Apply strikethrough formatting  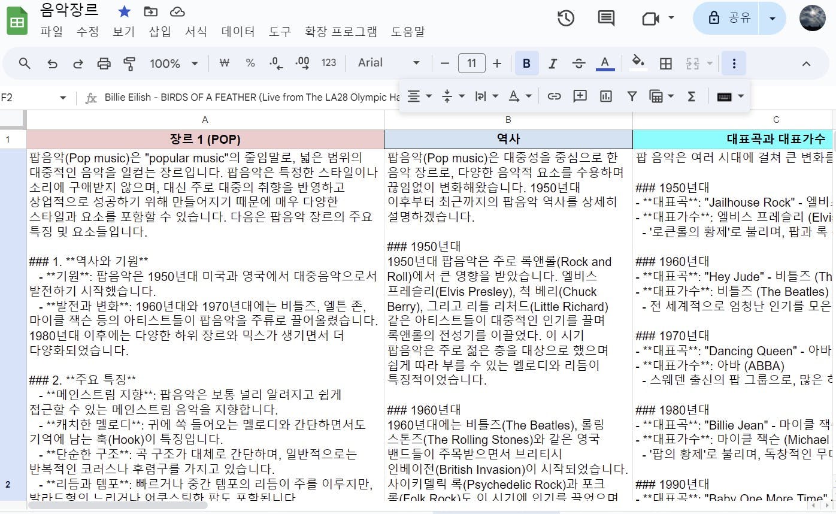pyautogui.click(x=578, y=64)
